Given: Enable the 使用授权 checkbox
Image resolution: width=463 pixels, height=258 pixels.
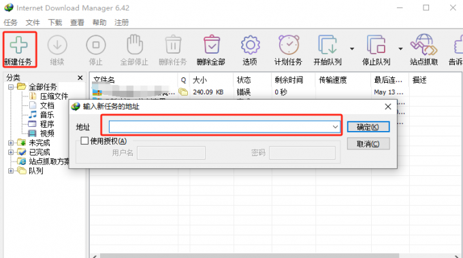Looking at the screenshot, I should click(x=84, y=141).
